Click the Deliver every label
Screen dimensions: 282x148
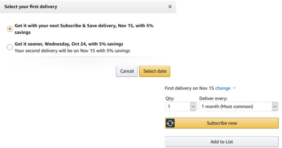point(213,98)
